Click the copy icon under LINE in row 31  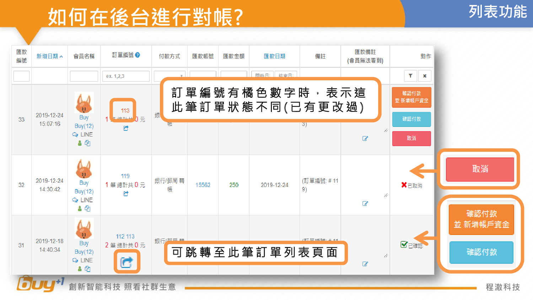(87, 269)
